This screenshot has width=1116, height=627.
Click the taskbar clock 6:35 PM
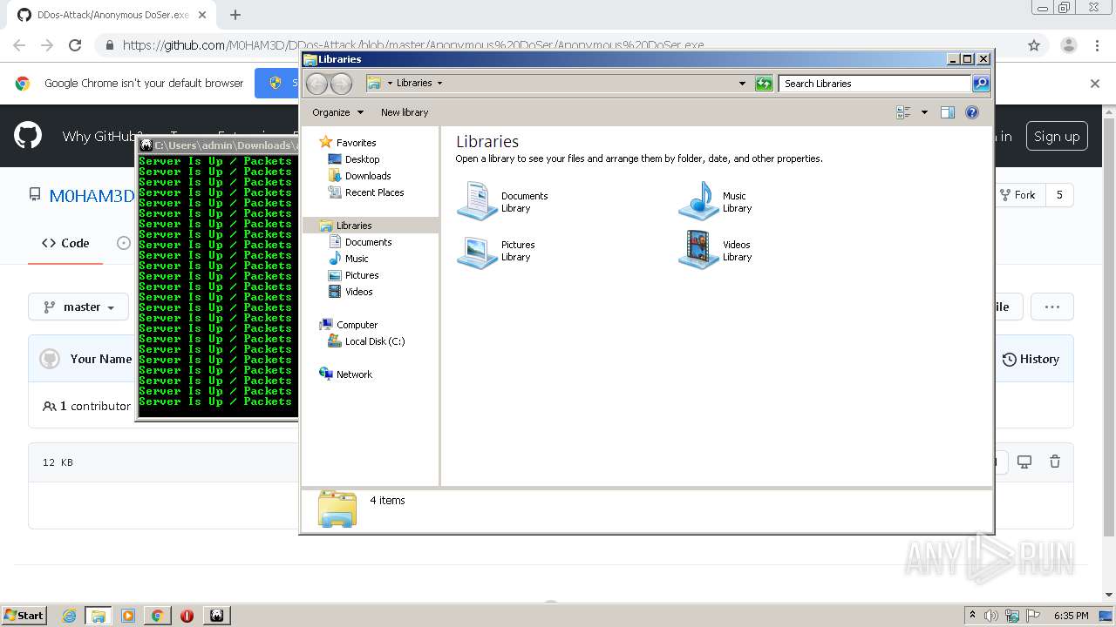pyautogui.click(x=1071, y=616)
